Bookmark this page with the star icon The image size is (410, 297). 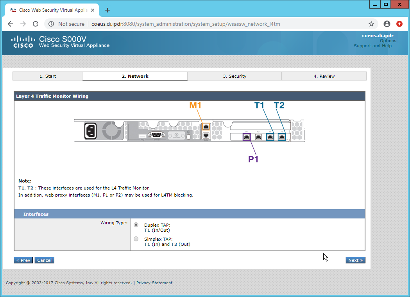click(371, 24)
